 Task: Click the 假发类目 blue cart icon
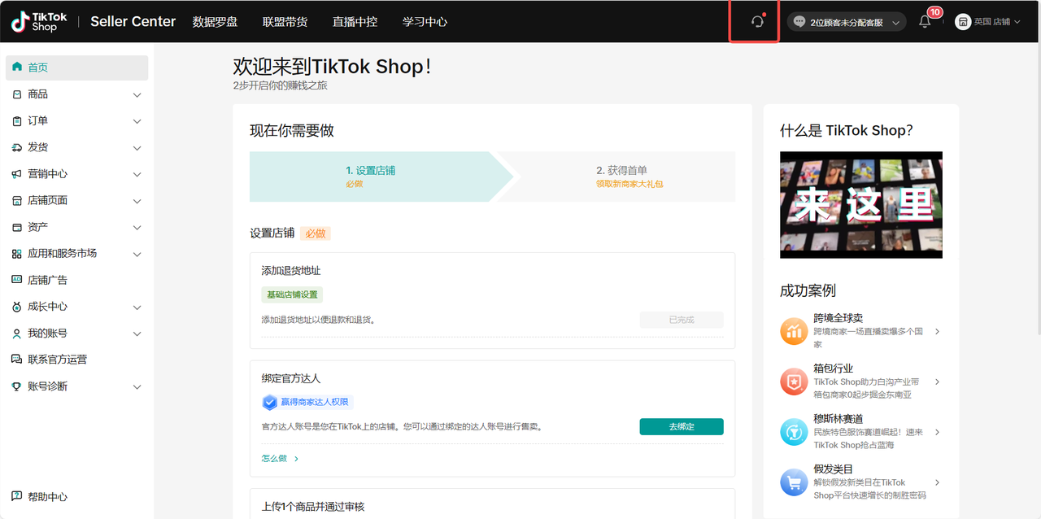(794, 482)
